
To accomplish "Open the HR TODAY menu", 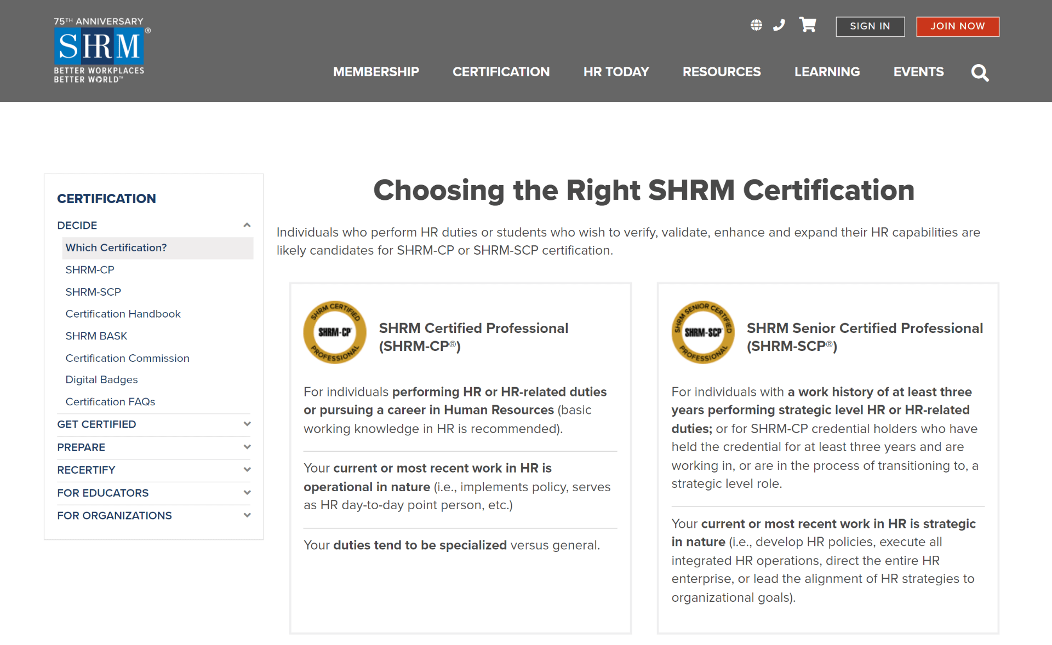I will click(x=616, y=72).
